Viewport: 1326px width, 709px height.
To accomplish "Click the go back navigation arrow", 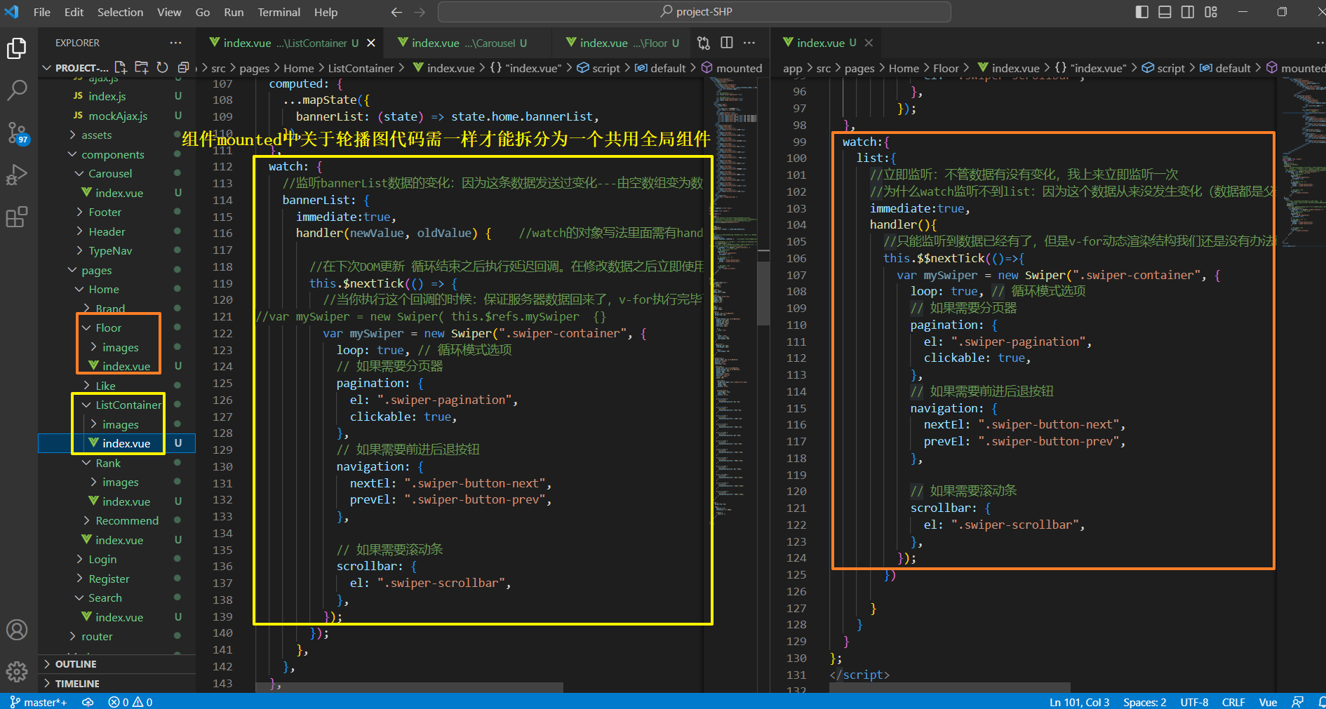I will coord(396,12).
